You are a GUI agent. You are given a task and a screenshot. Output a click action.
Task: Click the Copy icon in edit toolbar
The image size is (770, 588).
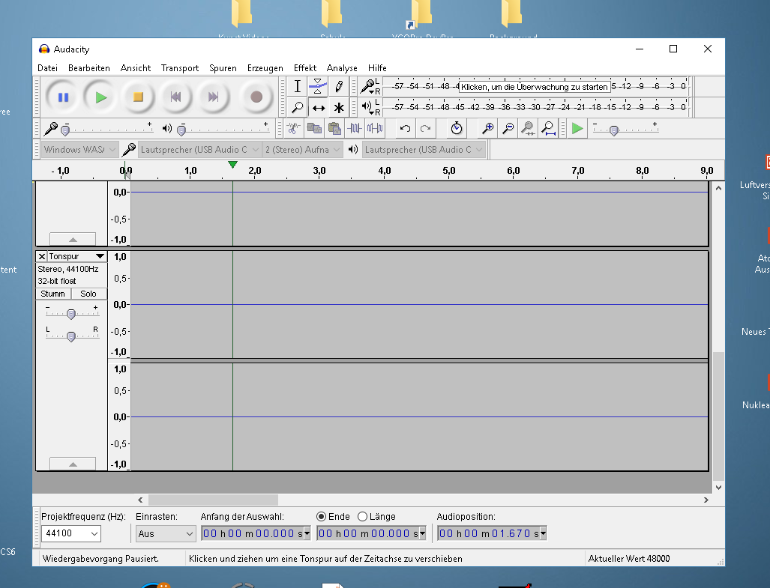pos(314,129)
